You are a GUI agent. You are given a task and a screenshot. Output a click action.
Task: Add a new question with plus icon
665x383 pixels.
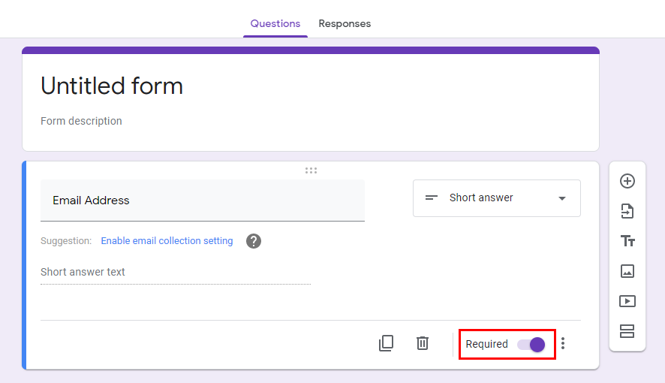pos(627,181)
